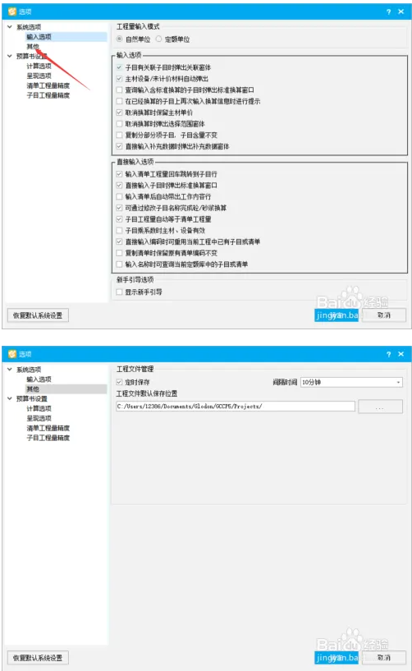Select 呈现选项 in the 工程文件管理 dialog tree
412x671 pixels.
coord(39,418)
